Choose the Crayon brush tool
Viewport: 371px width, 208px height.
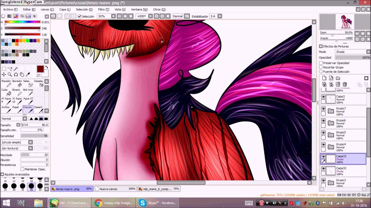28,109
